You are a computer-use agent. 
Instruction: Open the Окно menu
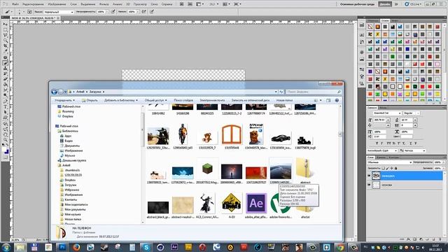[x=154, y=4]
